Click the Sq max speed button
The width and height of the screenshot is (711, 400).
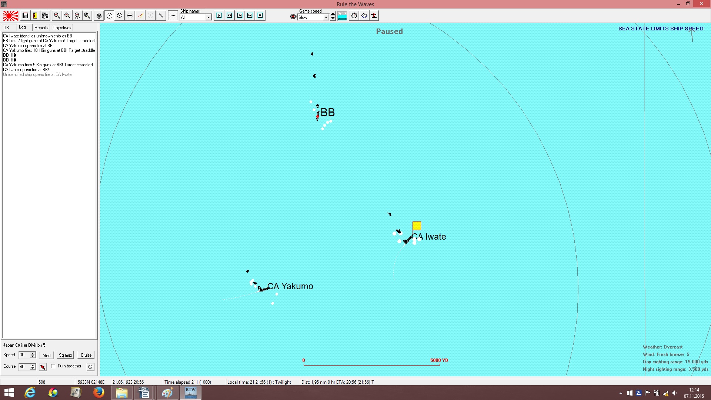[x=66, y=355]
